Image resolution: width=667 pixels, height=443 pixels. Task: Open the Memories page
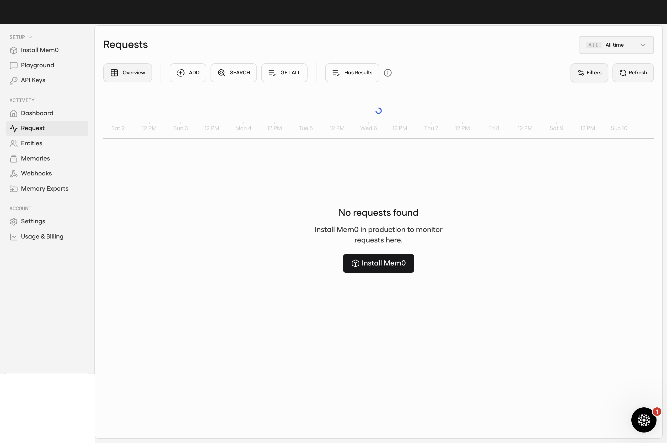point(47,158)
